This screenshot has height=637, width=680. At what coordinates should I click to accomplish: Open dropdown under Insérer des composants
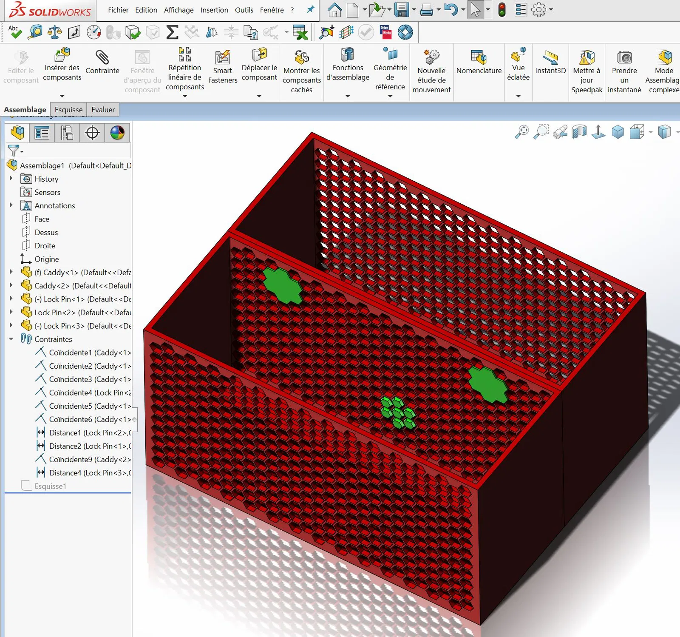tap(62, 97)
